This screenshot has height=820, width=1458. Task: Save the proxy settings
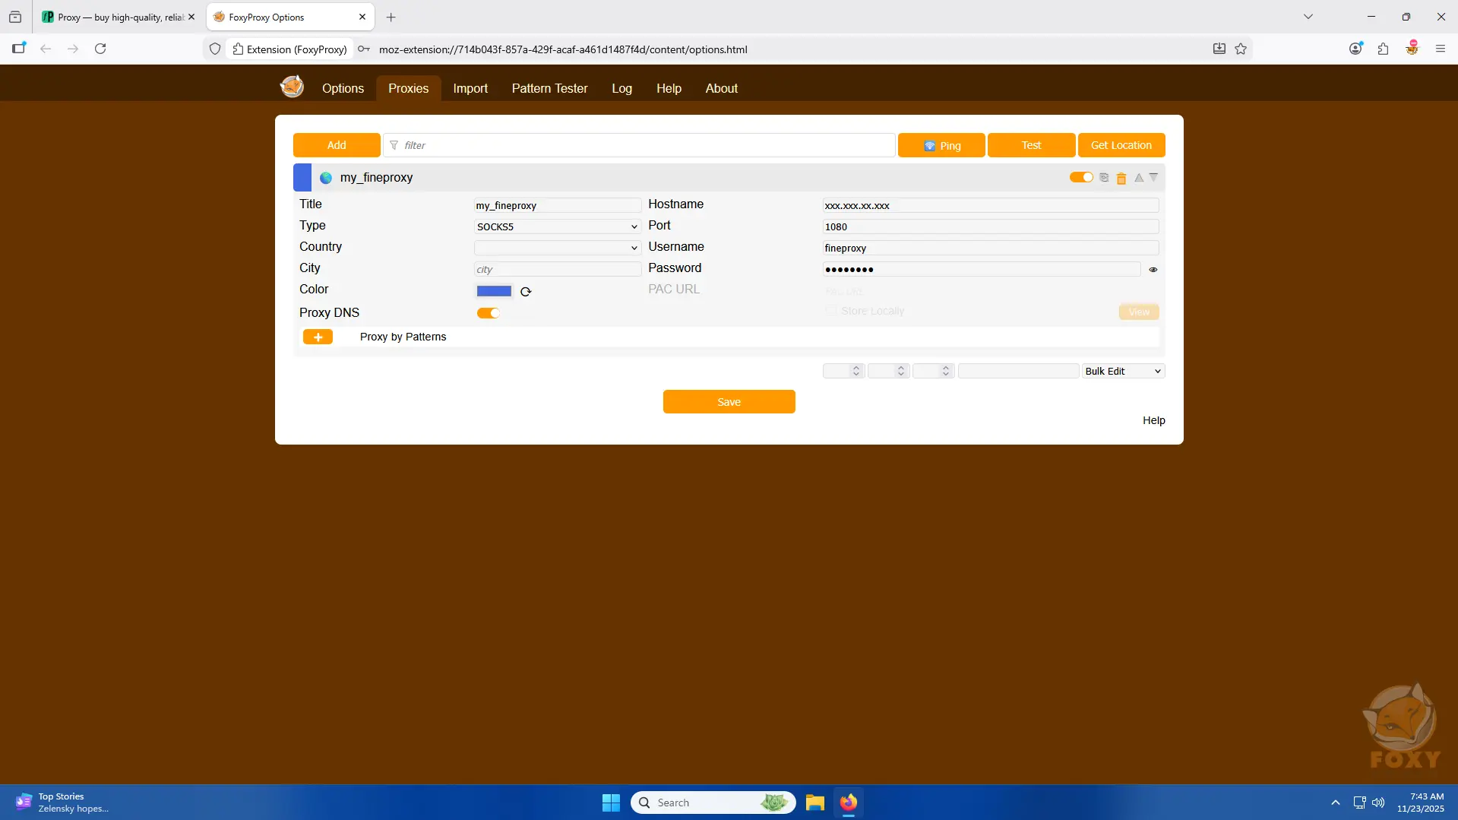729,402
